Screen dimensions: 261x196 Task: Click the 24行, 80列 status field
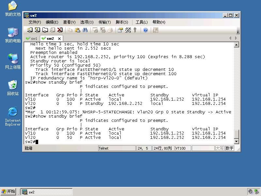[163, 148]
